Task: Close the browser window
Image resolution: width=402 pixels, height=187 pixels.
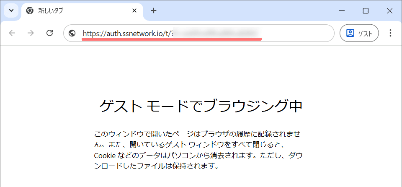Action: click(389, 11)
